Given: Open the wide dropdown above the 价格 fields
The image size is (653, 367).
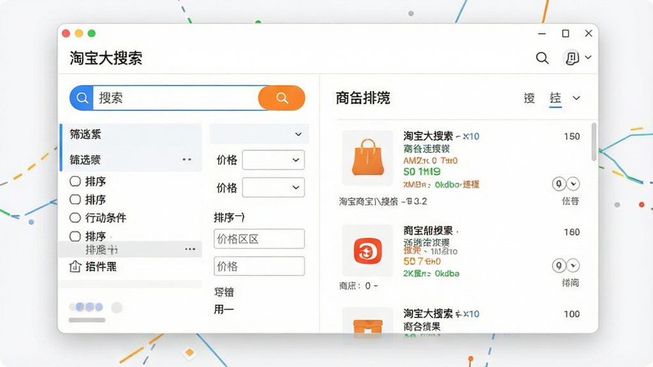Looking at the screenshot, I should (259, 134).
